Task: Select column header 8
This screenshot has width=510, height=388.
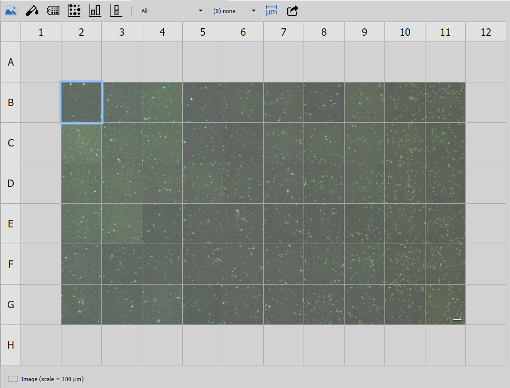Action: tap(324, 32)
